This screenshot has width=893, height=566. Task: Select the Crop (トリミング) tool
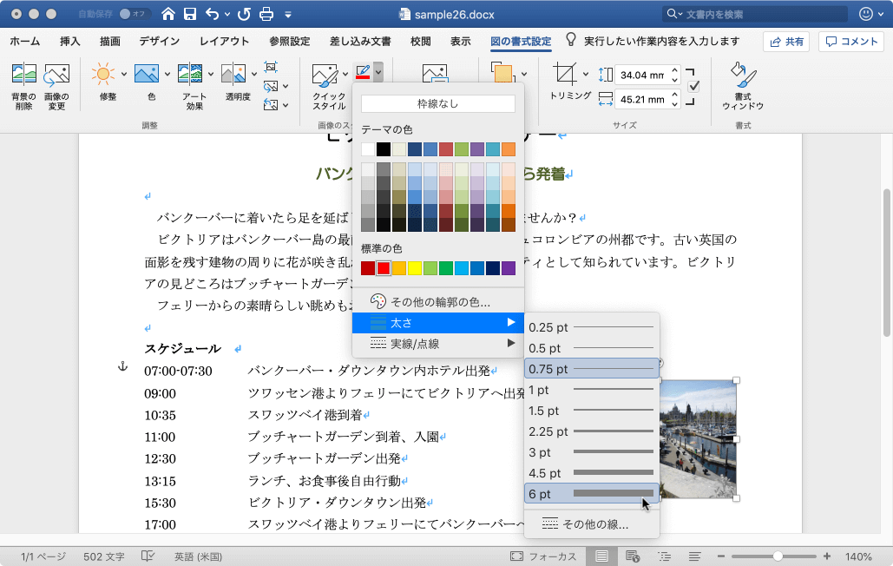click(x=566, y=75)
